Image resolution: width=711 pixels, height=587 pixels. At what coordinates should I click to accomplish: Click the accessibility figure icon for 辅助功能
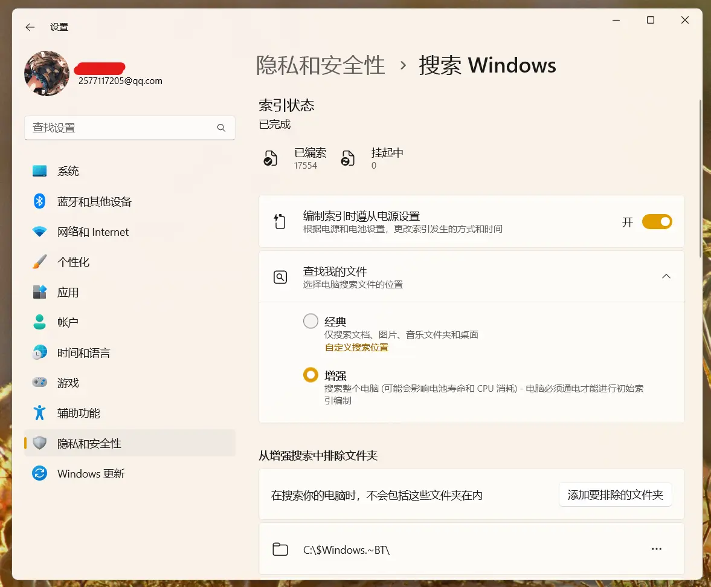(x=39, y=413)
